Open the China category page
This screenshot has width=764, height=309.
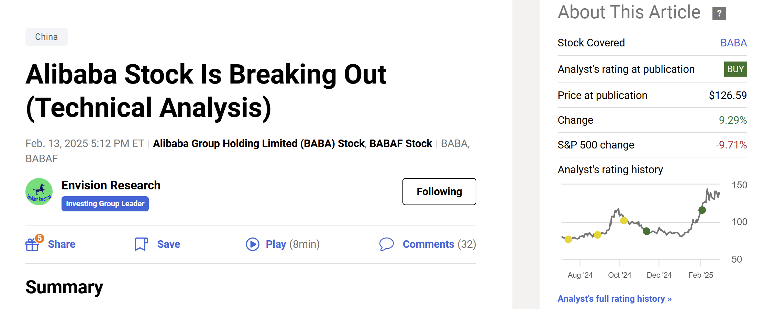click(46, 36)
